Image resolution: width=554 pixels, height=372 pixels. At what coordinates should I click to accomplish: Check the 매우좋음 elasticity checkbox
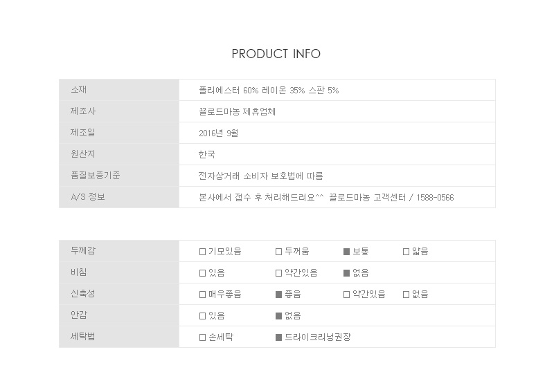click(202, 295)
